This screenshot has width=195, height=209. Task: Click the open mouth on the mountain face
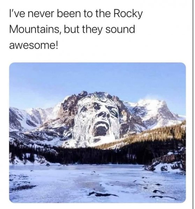click(x=101, y=129)
